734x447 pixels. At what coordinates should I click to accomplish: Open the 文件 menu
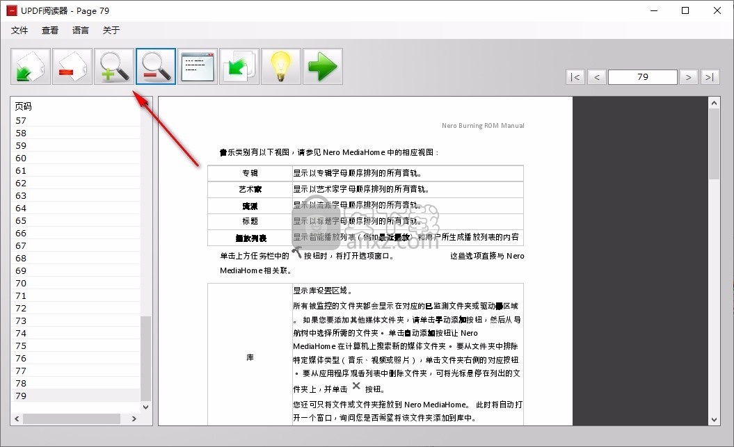coord(19,31)
